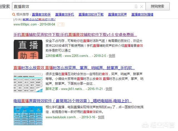The image size is (178, 131).
Task: Click the 2265安卓网 www.2265.com source URL
Action: coord(76,56)
